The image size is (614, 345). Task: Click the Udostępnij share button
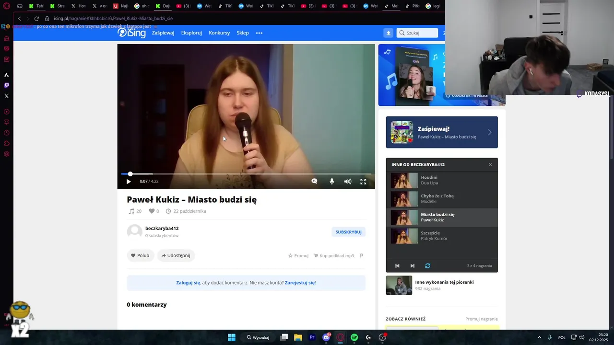click(176, 255)
